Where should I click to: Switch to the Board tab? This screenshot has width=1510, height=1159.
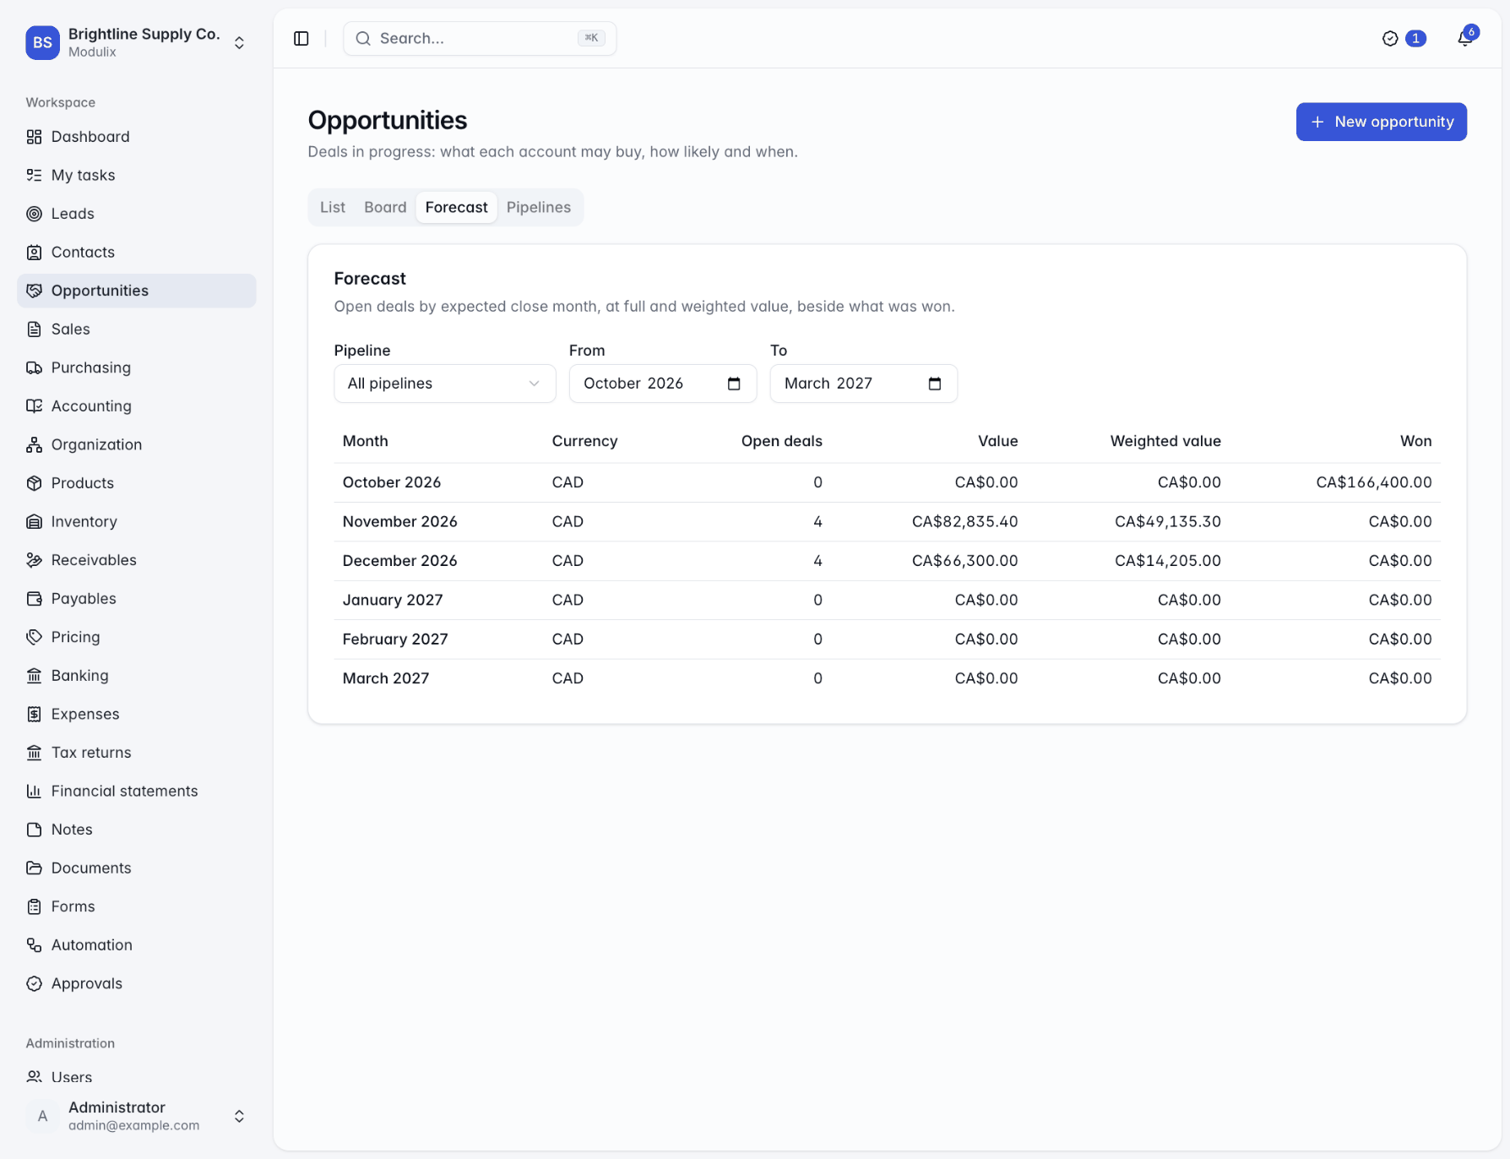[x=385, y=207]
